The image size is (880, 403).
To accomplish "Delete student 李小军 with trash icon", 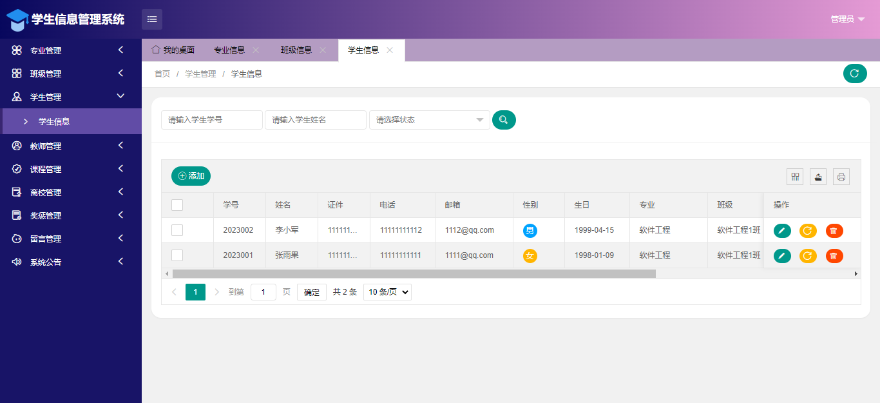I will pyautogui.click(x=834, y=231).
